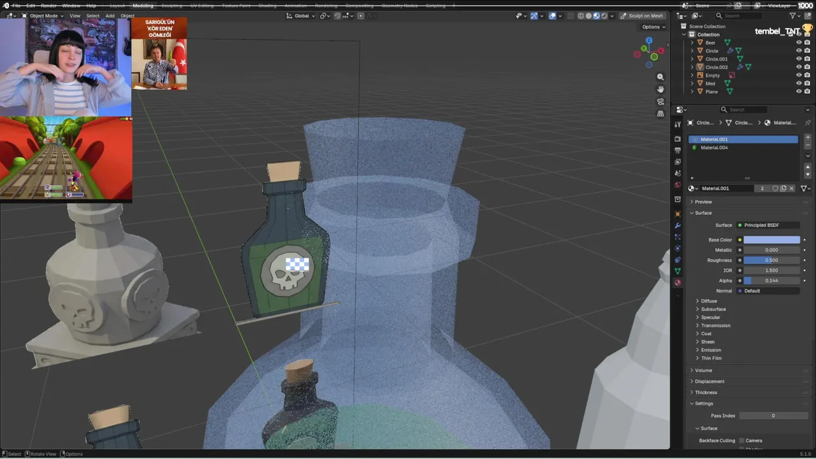Expand the Preview panel
The width and height of the screenshot is (816, 459).
pyautogui.click(x=703, y=202)
